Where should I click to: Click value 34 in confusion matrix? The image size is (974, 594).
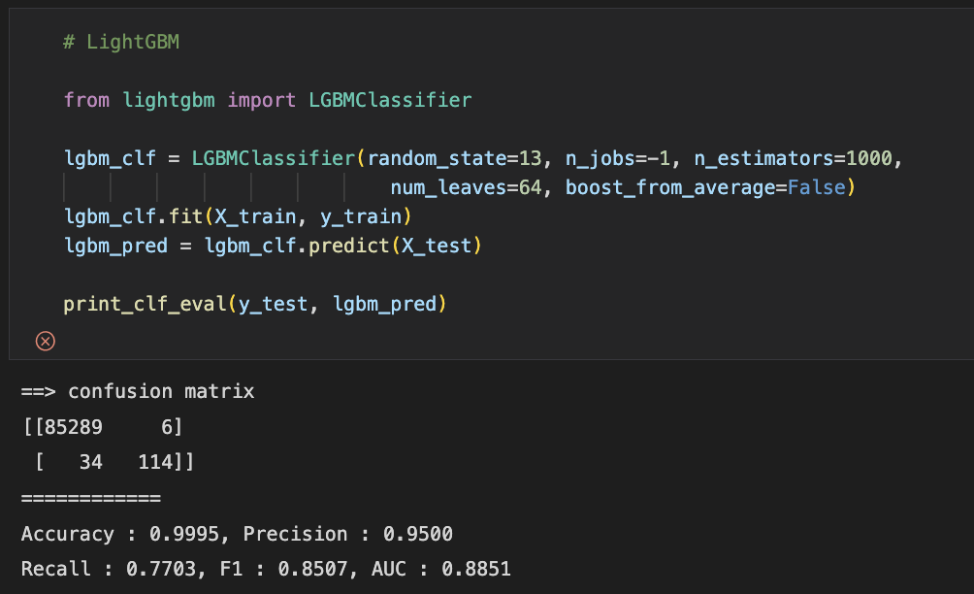click(91, 462)
